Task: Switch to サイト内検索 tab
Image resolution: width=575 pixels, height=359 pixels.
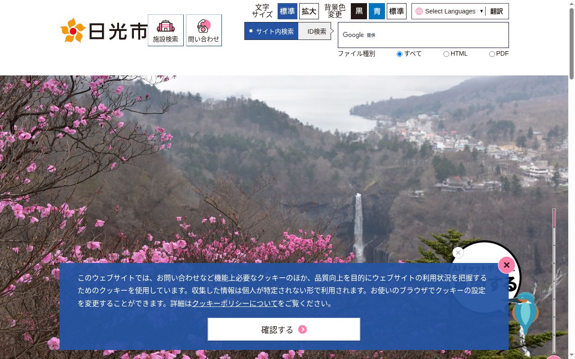Action: point(271,31)
